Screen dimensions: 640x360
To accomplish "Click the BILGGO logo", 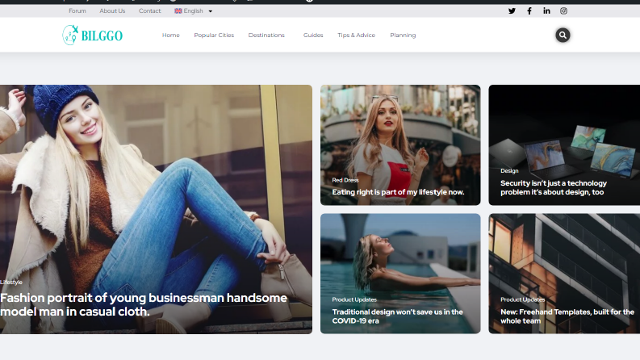I will pos(92,35).
